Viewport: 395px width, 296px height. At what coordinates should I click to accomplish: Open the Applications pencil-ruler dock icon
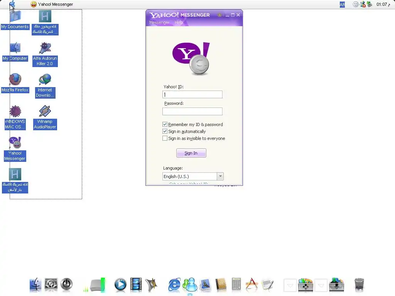tap(252, 285)
